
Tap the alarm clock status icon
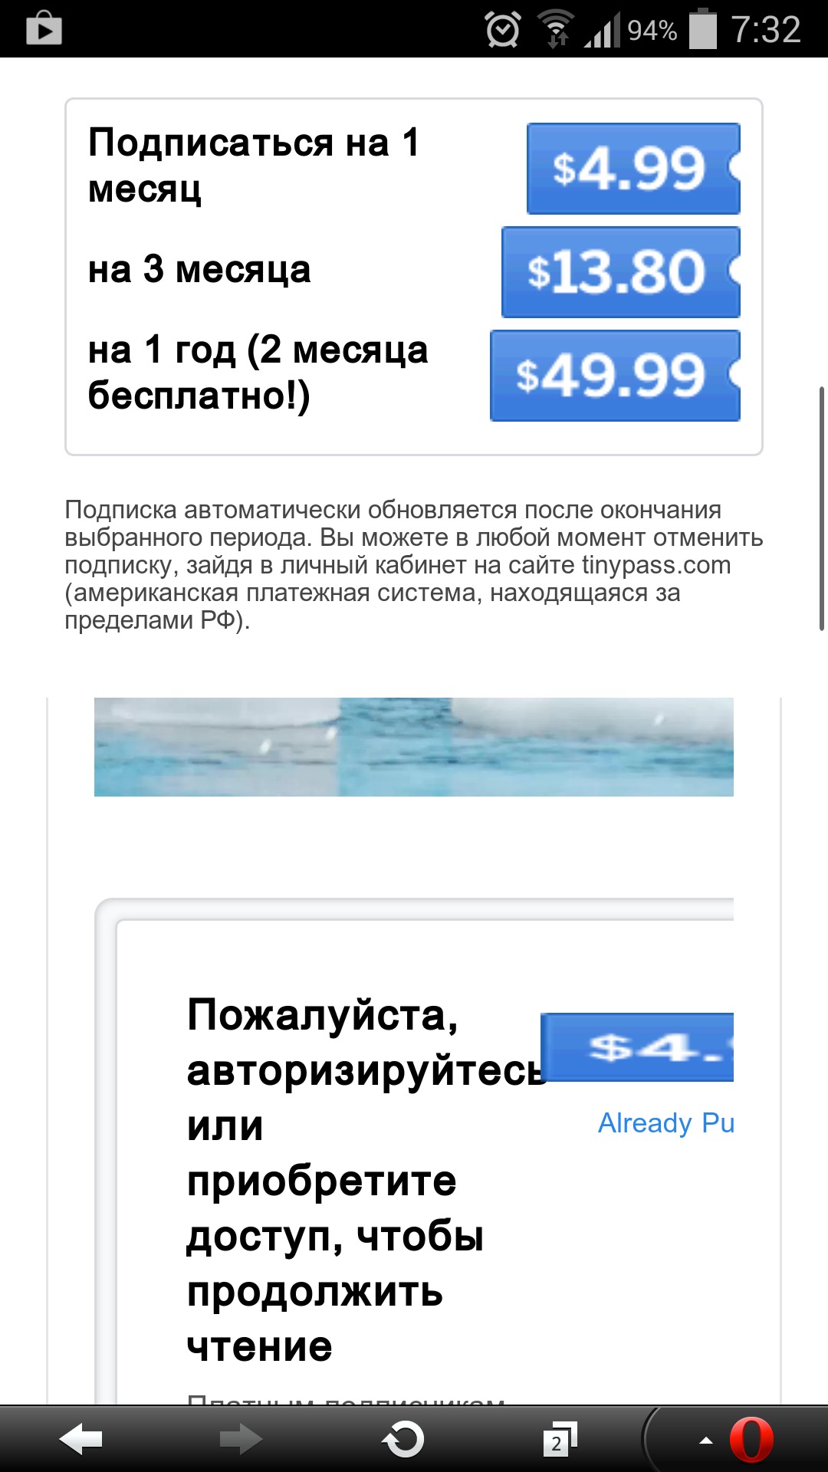click(x=503, y=30)
